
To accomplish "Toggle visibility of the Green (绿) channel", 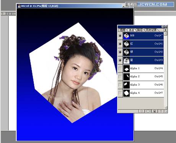I will [x=120, y=52].
